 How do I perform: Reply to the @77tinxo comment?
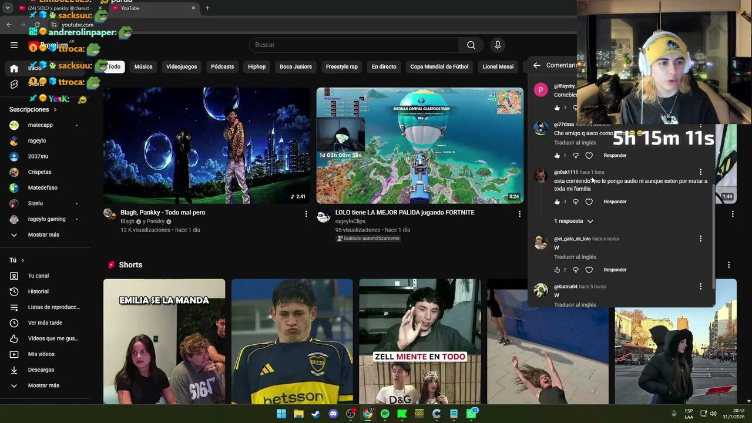[x=615, y=156]
